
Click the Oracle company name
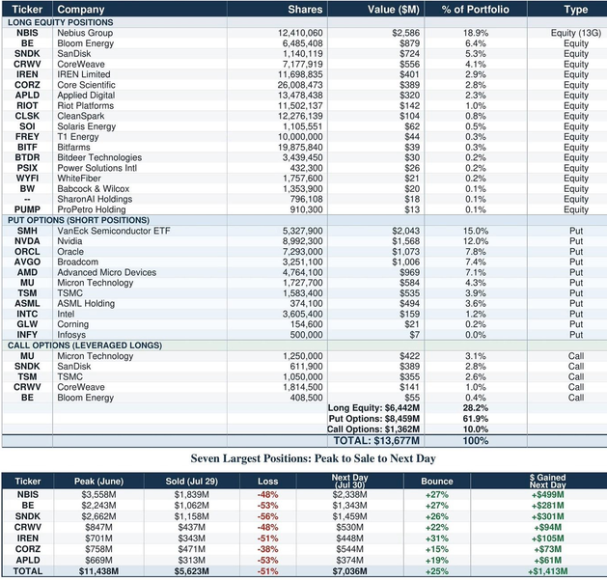70,252
